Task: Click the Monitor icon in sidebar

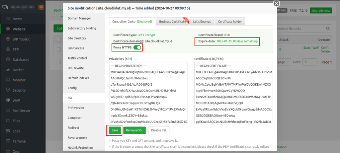Action: click(x=8, y=80)
